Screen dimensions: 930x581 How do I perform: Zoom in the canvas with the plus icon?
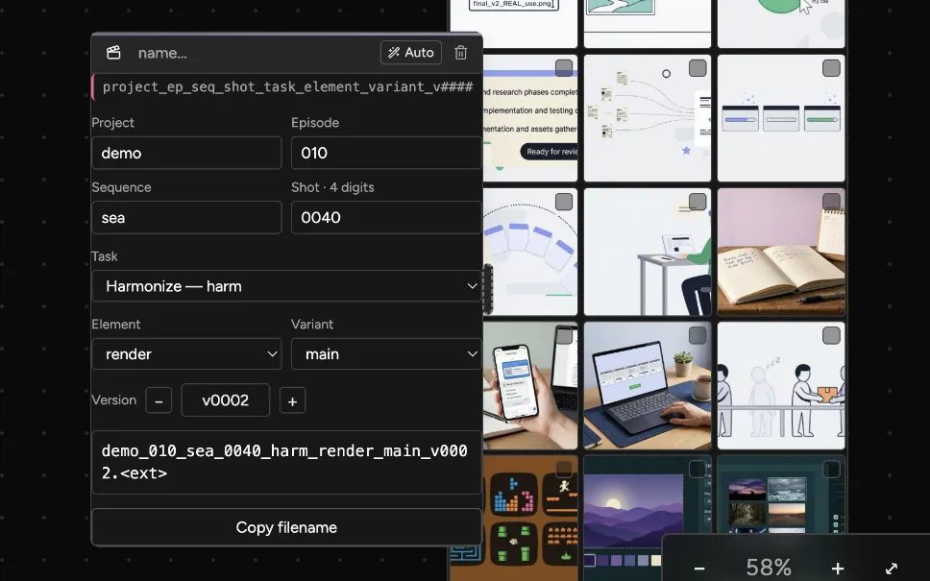tap(838, 568)
